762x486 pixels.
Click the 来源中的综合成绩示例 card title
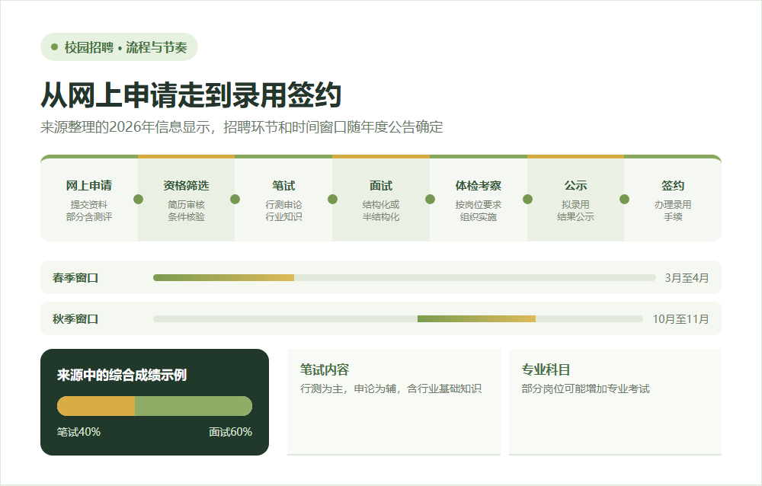pyautogui.click(x=121, y=376)
